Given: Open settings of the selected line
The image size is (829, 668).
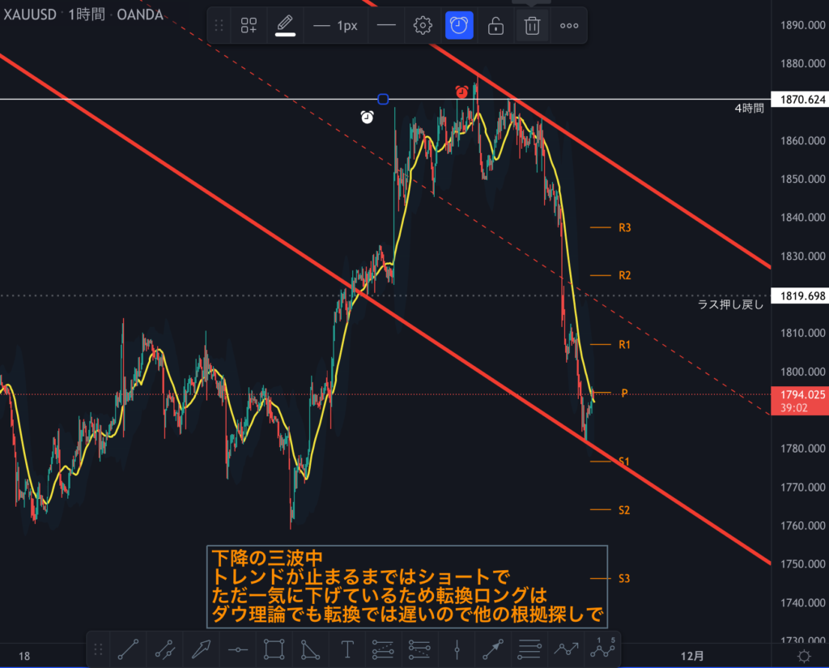Looking at the screenshot, I should point(423,25).
